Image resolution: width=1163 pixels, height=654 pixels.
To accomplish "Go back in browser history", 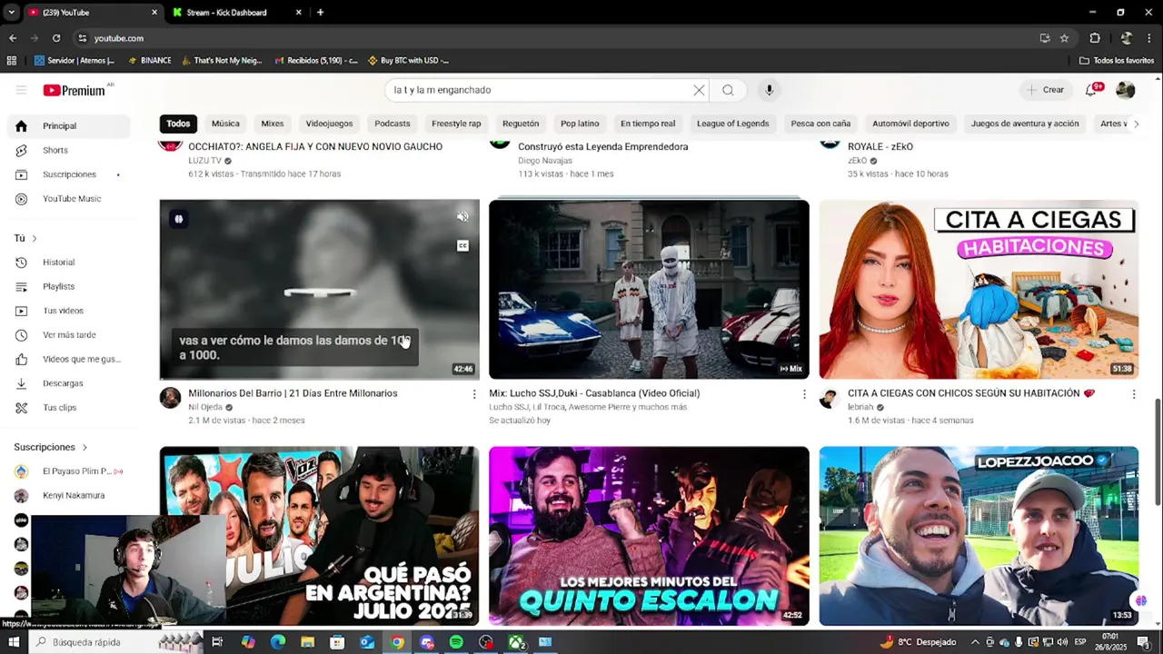I will (13, 38).
